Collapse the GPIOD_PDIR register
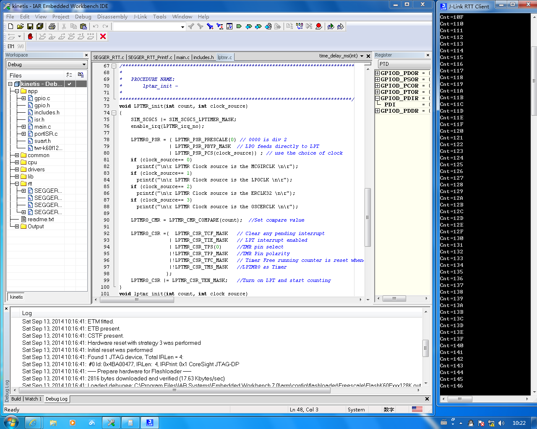The height and width of the screenshot is (429, 537). click(x=377, y=98)
